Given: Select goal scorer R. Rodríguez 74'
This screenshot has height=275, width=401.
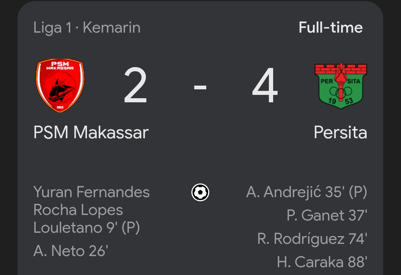Looking at the screenshot, I should (x=312, y=239).
